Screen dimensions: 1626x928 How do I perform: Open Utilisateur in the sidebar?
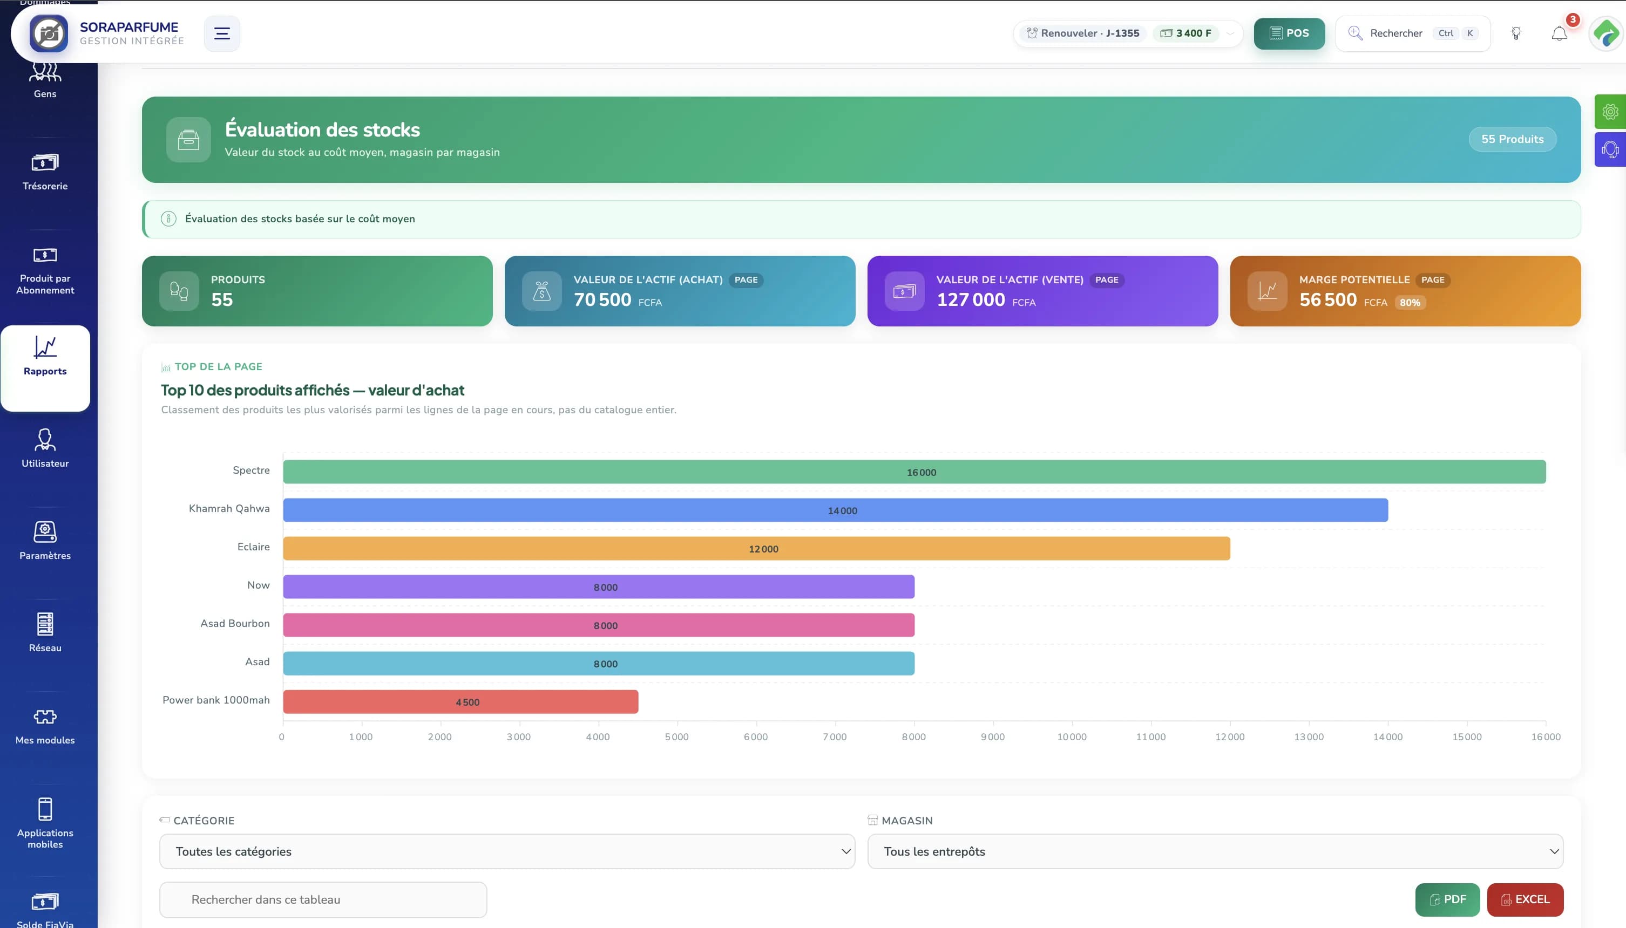(45, 449)
